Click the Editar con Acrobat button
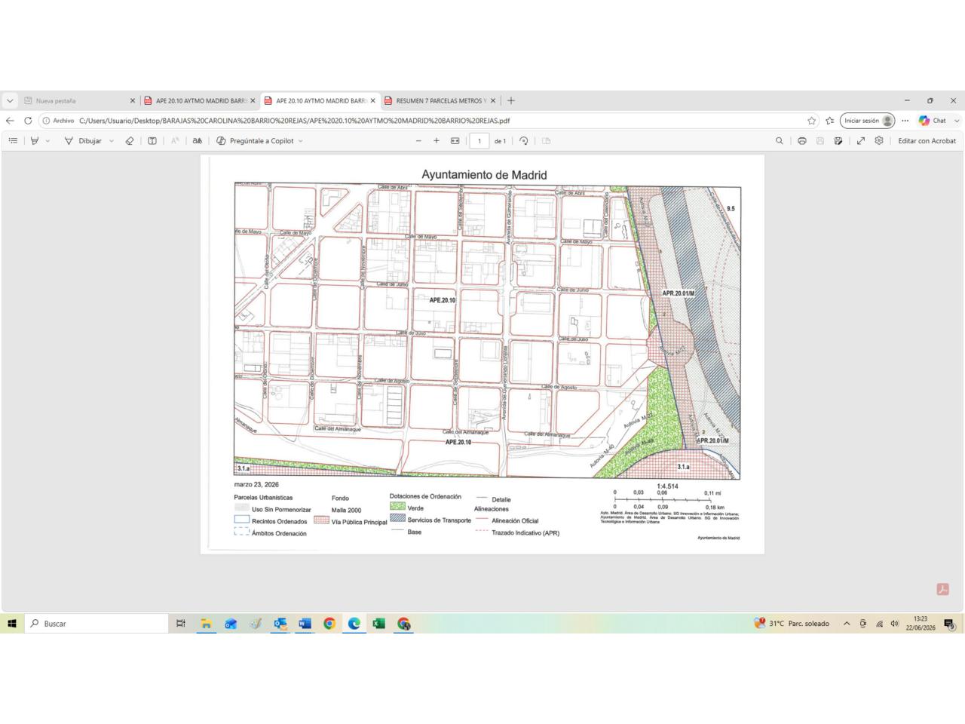Image resolution: width=965 pixels, height=724 pixels. tap(927, 141)
